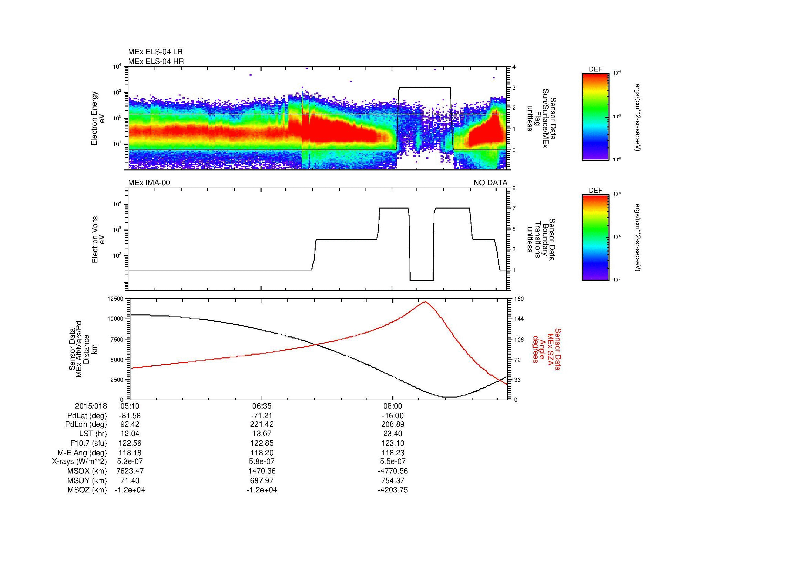Click the time tick "06:35"
This screenshot has width=805, height=568.
point(262,406)
